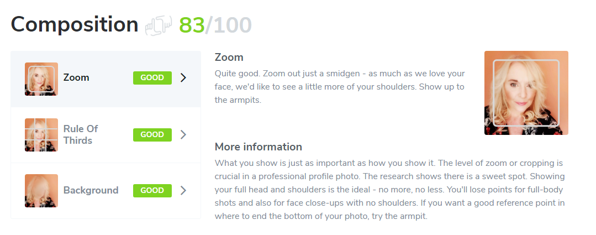This screenshot has height=235, width=596.
Task: Click the GOOD badge beside Rule Of Thirds
Action: click(152, 134)
